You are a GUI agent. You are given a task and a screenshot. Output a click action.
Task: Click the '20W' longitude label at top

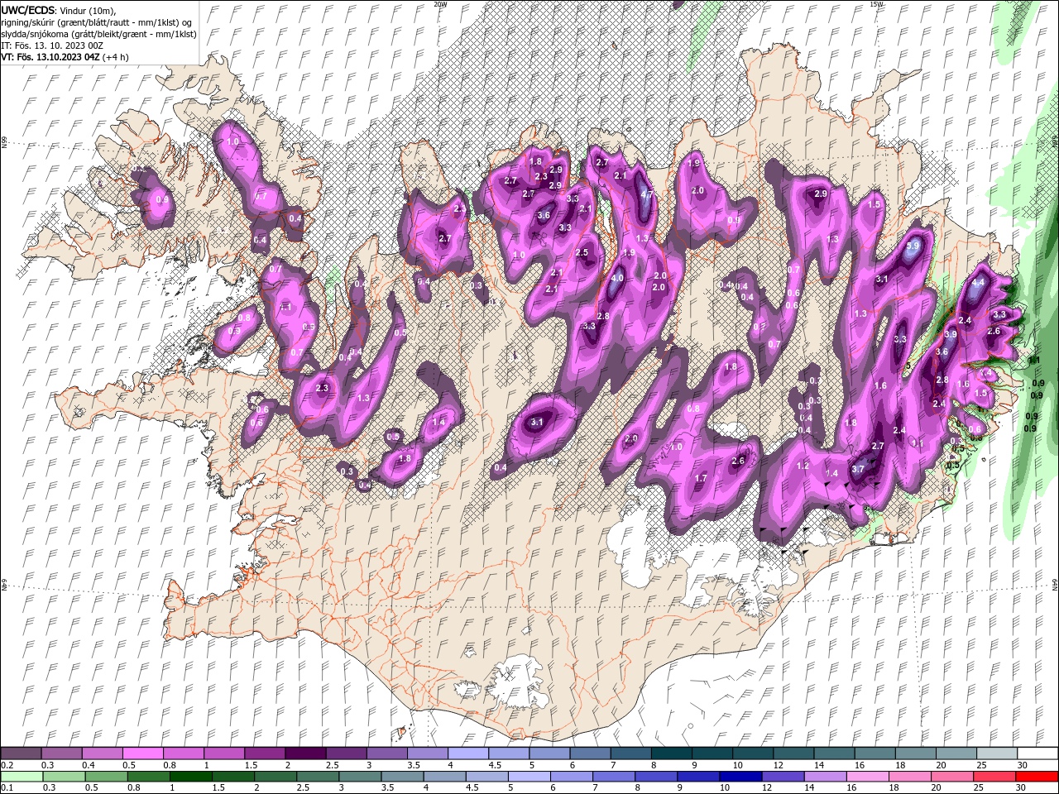[440, 4]
